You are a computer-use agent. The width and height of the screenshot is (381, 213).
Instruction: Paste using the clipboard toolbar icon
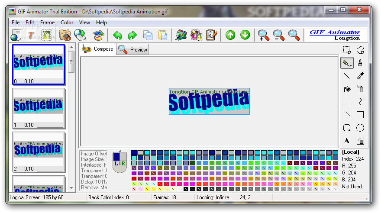tap(162, 35)
